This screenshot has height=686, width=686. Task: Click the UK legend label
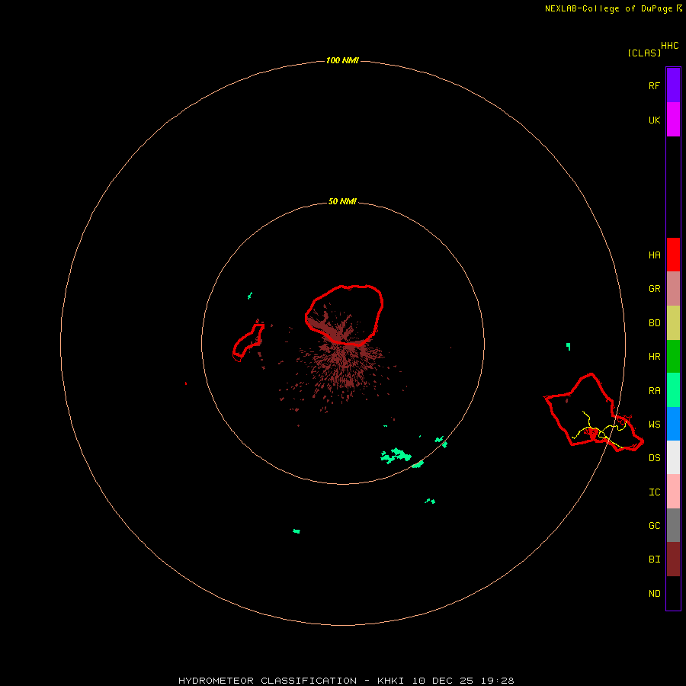654,120
